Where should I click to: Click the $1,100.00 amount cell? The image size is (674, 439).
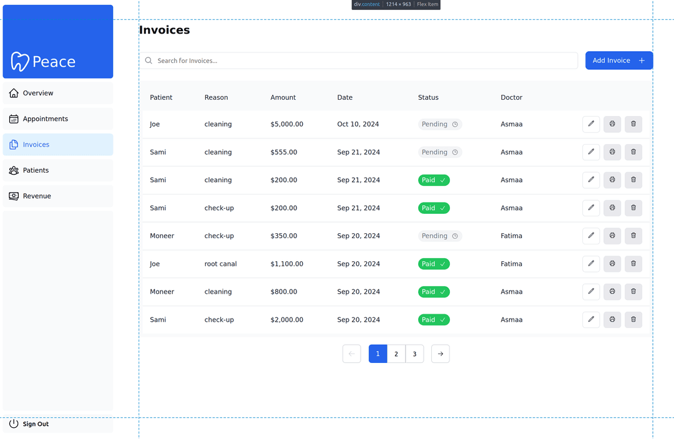[286, 264]
